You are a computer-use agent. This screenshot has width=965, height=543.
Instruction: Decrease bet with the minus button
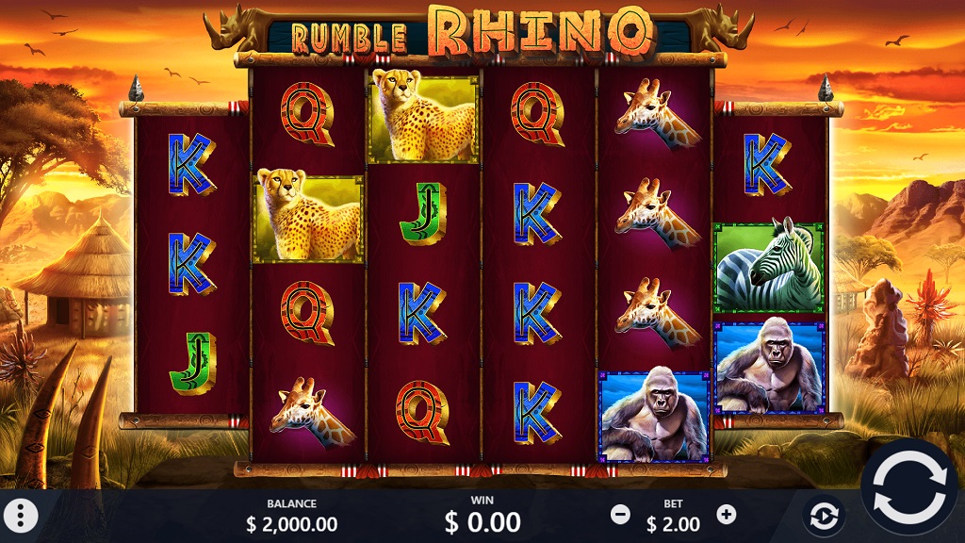pos(620,514)
